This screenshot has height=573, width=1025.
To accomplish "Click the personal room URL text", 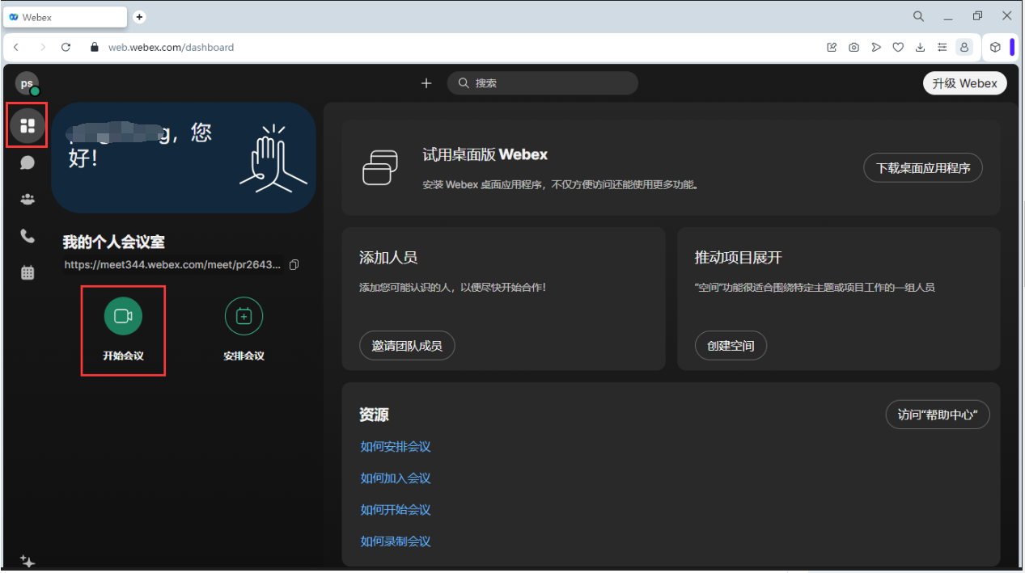I will (173, 264).
